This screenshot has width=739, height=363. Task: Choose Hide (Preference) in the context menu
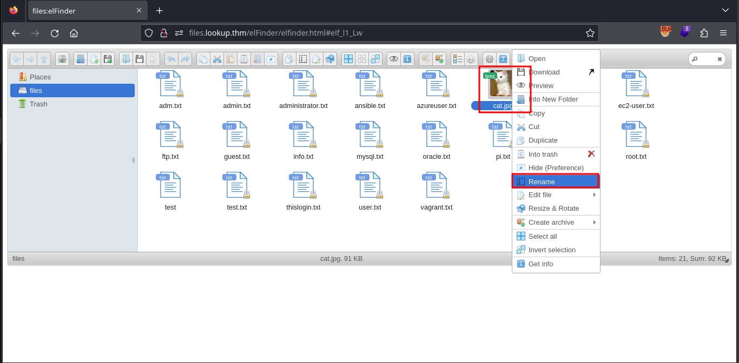pyautogui.click(x=556, y=168)
